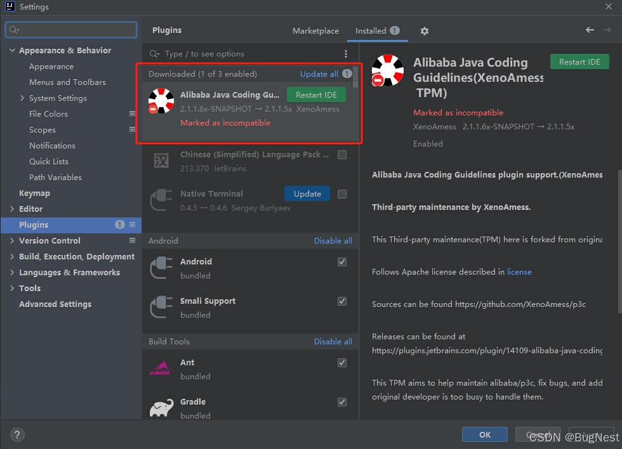Click the IntelliJ logo in title bar

pyautogui.click(x=10, y=6)
